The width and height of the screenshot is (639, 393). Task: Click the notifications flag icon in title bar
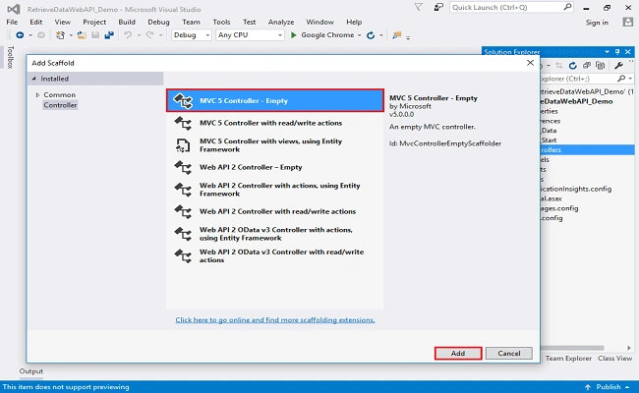418,7
